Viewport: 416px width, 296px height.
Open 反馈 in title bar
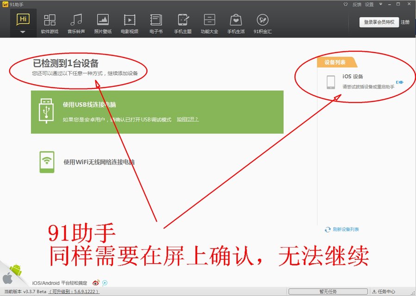point(357,5)
